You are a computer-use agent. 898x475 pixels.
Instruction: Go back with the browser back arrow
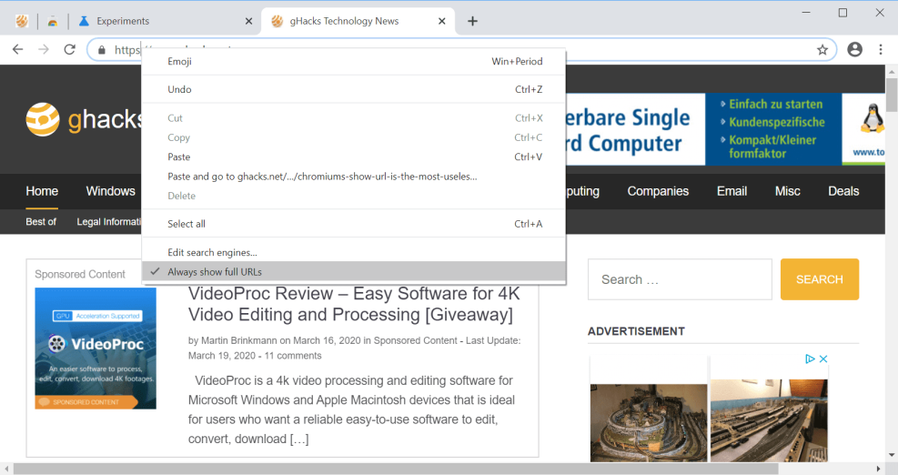(18, 50)
